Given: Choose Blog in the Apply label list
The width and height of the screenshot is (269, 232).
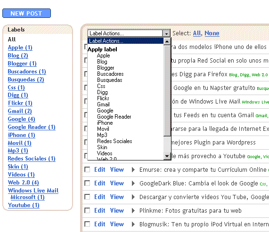Looking at the screenshot, I should [x=102, y=62].
